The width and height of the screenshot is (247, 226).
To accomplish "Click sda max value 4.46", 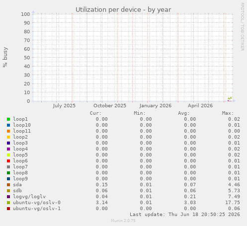I will 234,185.
